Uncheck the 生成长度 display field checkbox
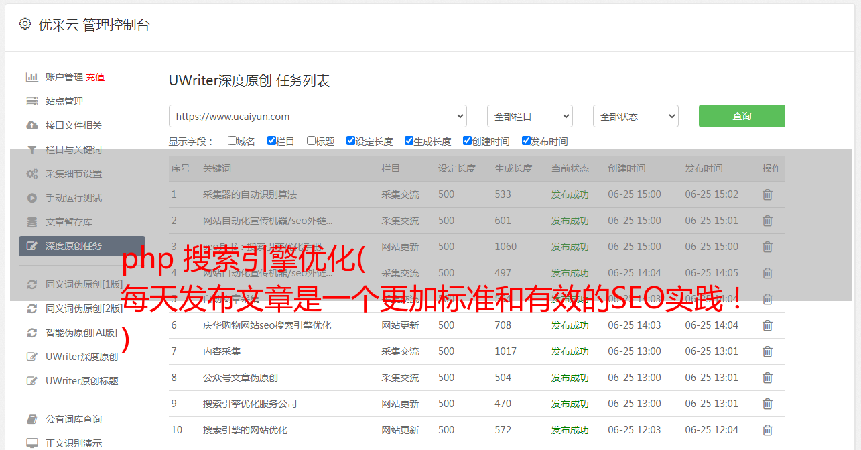 click(x=409, y=141)
